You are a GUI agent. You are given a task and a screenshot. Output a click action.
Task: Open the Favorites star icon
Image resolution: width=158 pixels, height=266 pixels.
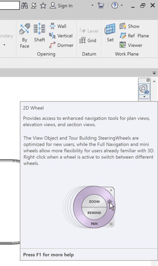coord(43,5)
